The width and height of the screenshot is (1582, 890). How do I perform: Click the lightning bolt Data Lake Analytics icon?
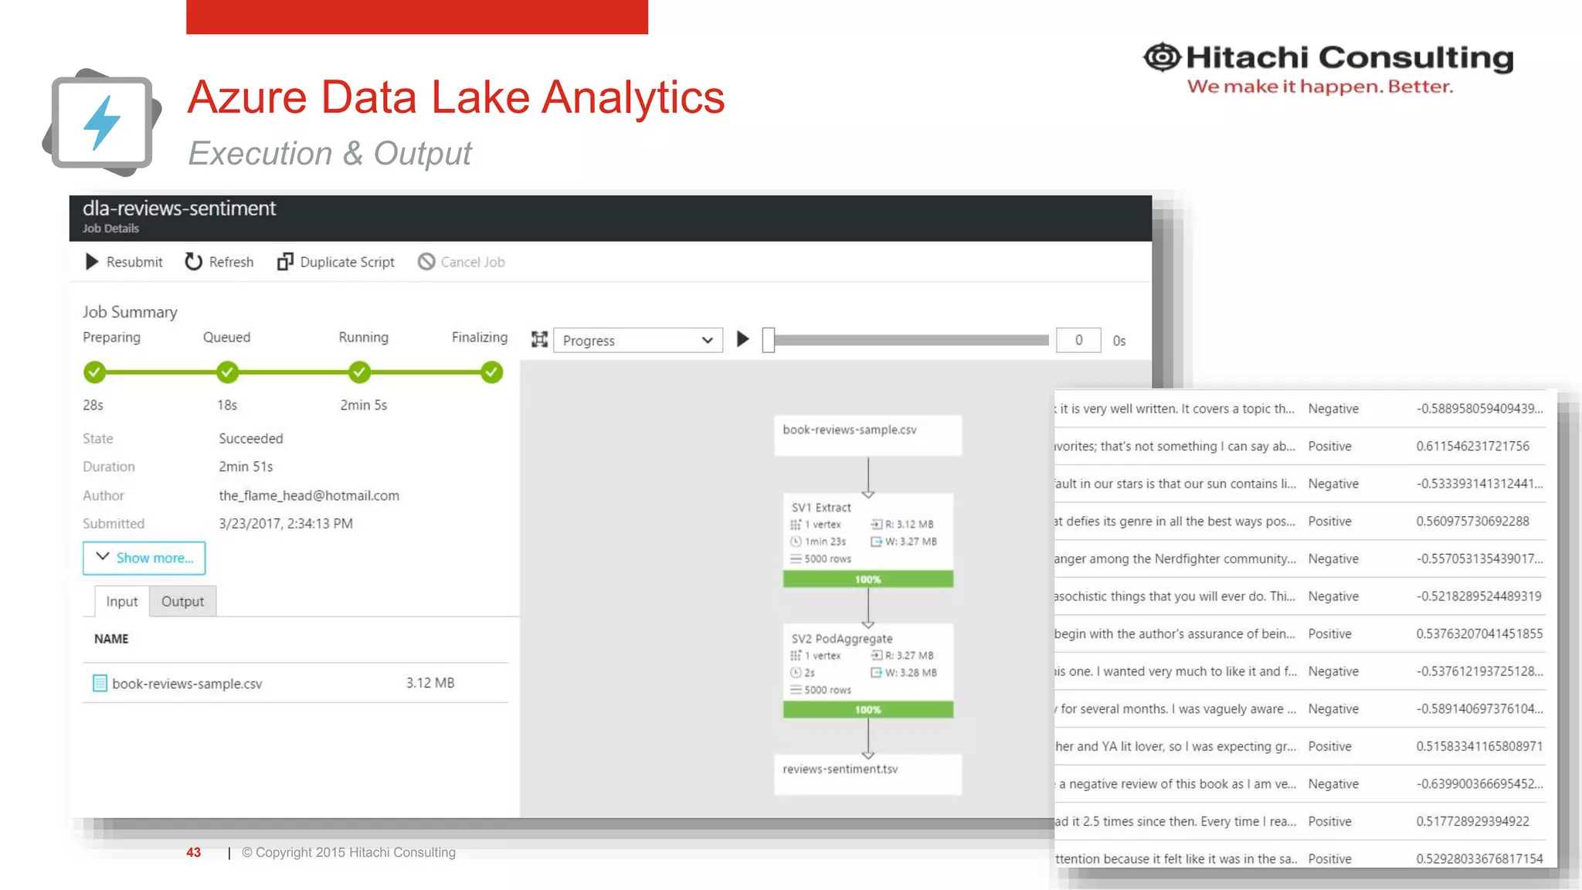(x=102, y=122)
